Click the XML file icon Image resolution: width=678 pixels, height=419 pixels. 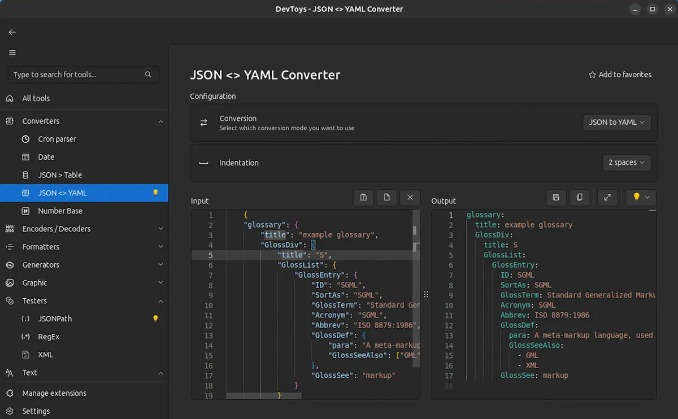[x=25, y=355]
